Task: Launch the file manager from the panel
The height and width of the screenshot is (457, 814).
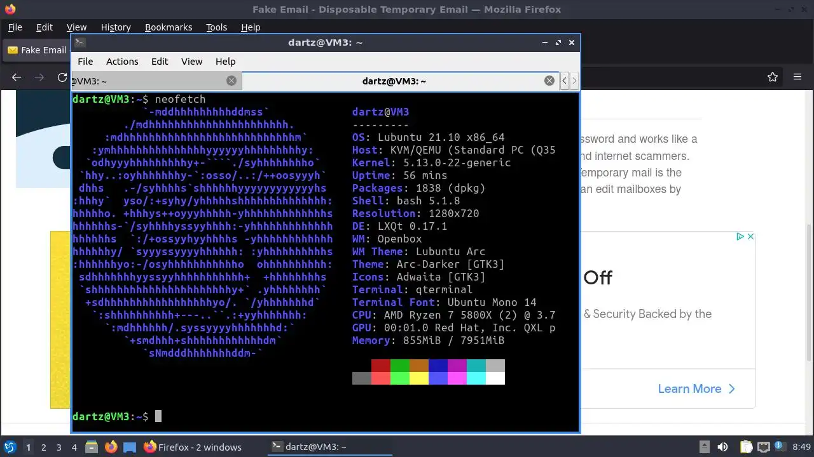Action: 91,447
